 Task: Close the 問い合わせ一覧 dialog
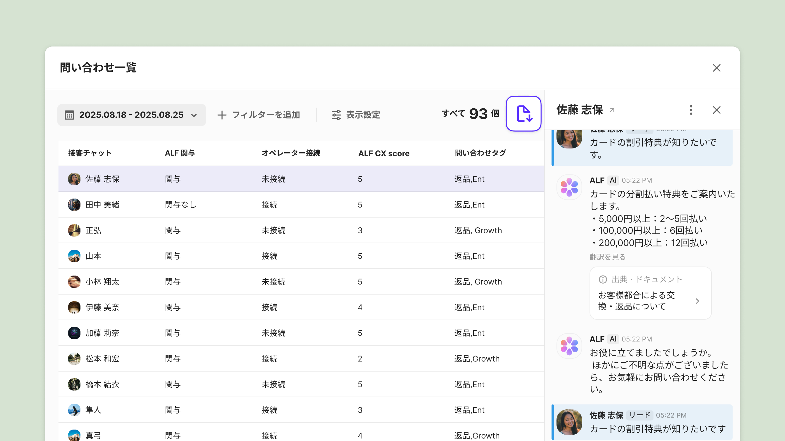[x=717, y=68]
